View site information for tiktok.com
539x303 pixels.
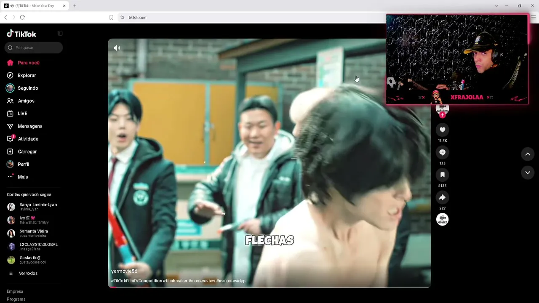(122, 17)
